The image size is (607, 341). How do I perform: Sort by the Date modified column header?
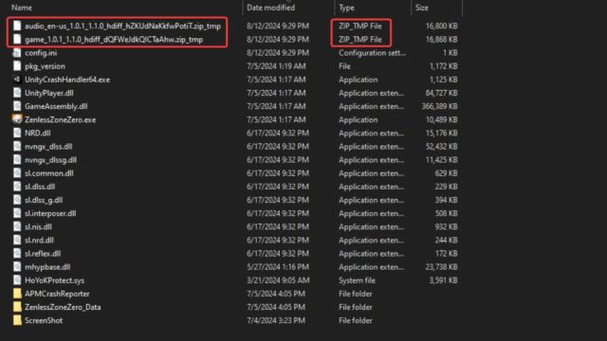[x=270, y=8]
